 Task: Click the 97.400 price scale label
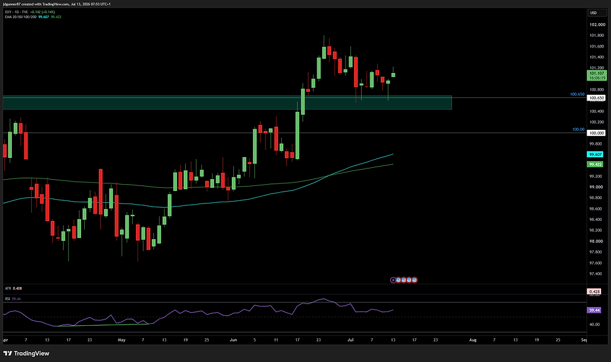coord(597,273)
